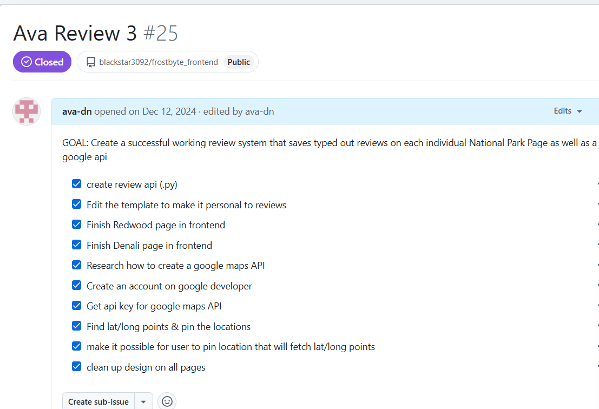Screen dimensions: 599x409
Task: Click the repository icon beside blackstar3092/frostbyte_frontend
Action: tap(90, 62)
